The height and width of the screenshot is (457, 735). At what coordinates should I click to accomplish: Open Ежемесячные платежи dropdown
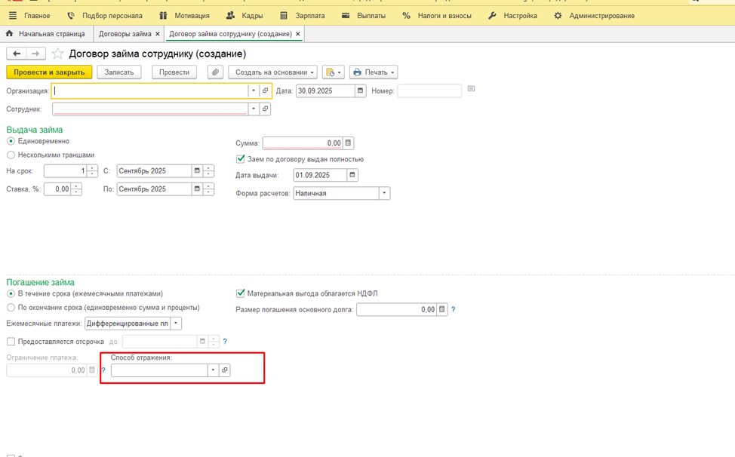(176, 324)
